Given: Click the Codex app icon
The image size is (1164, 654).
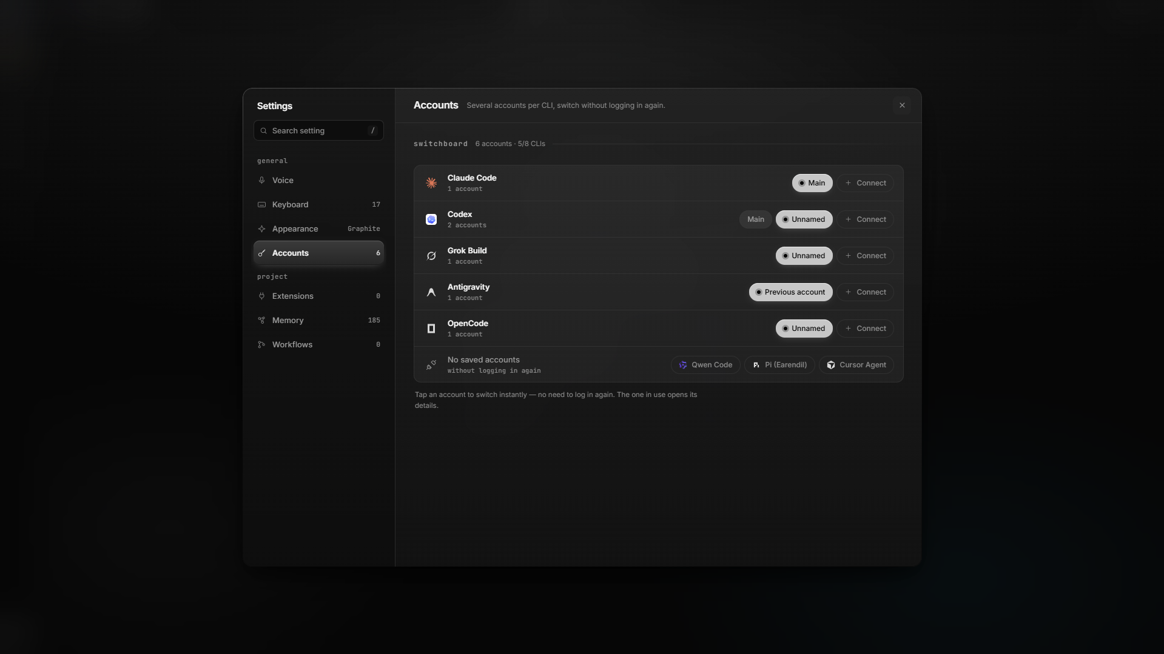Looking at the screenshot, I should coord(431,219).
